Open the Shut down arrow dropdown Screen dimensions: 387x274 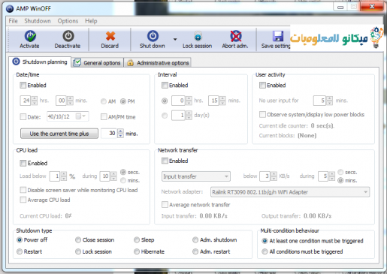[x=175, y=39]
